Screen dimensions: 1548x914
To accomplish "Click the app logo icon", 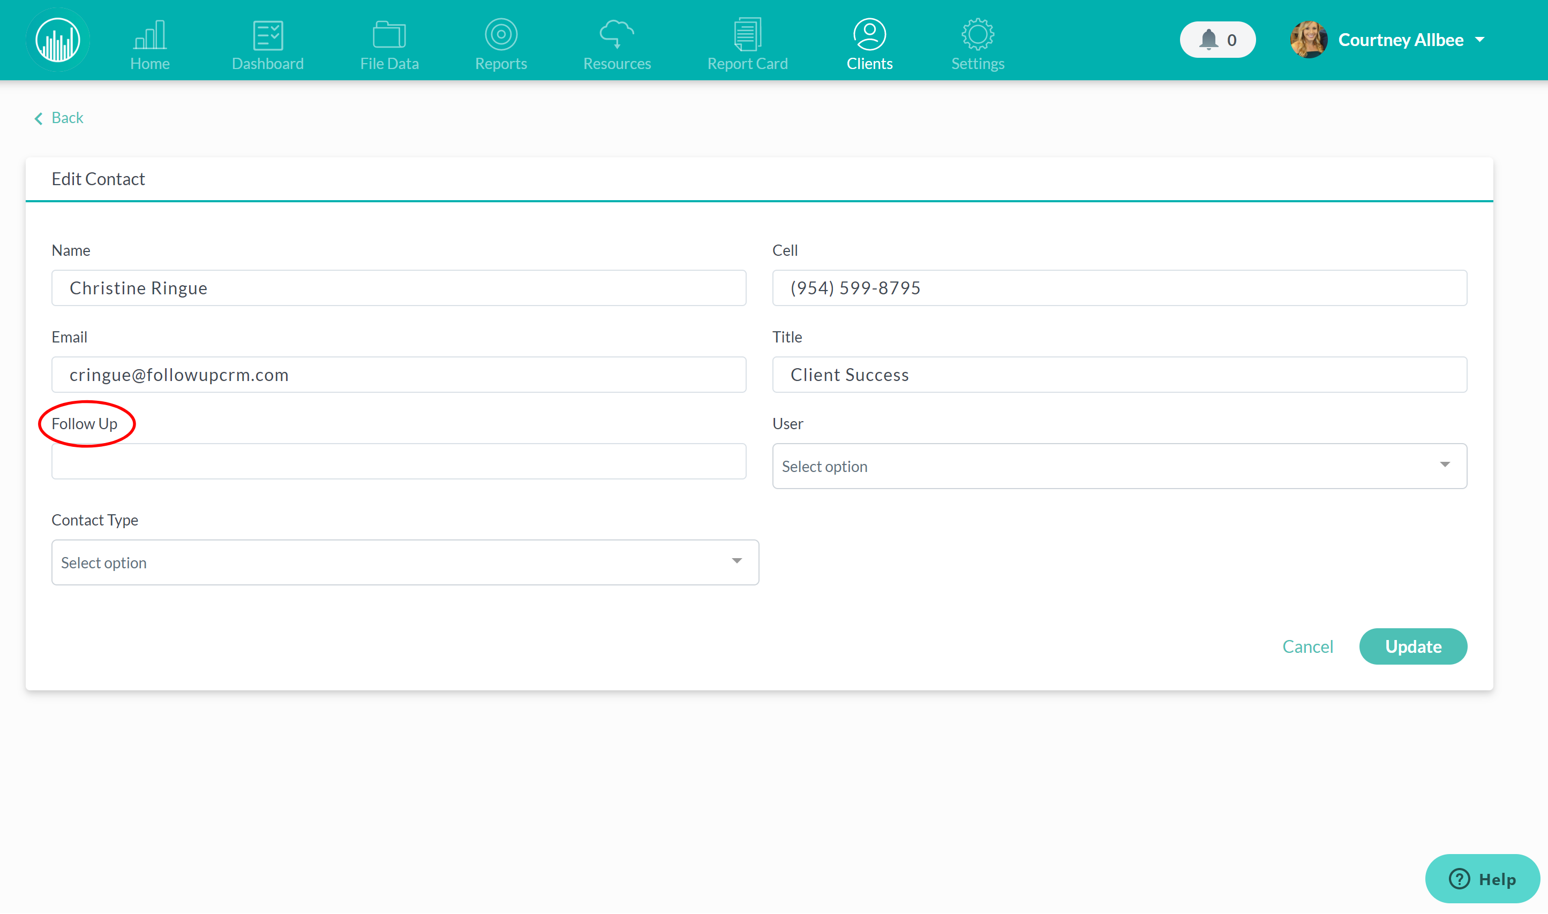I will pyautogui.click(x=58, y=40).
